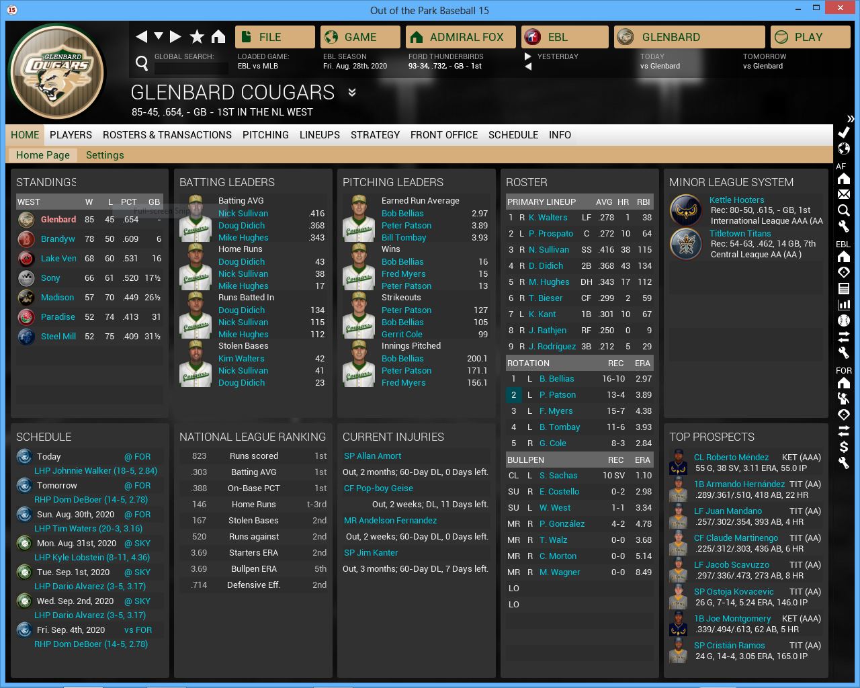This screenshot has height=688, width=860.
Task: Click the baseball icon in right sidebar
Action: pos(844,320)
